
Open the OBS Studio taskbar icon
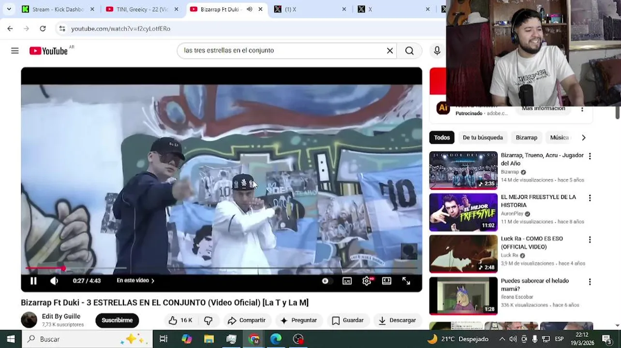coord(298,339)
